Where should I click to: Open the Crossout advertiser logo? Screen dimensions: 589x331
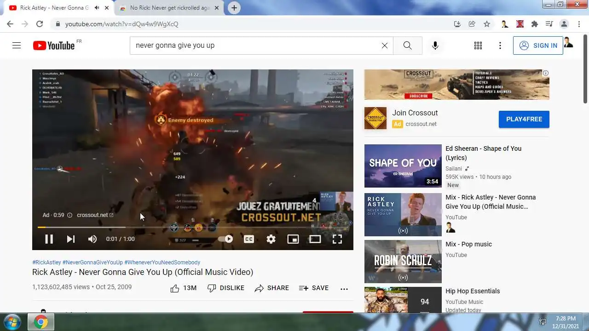coord(375,118)
